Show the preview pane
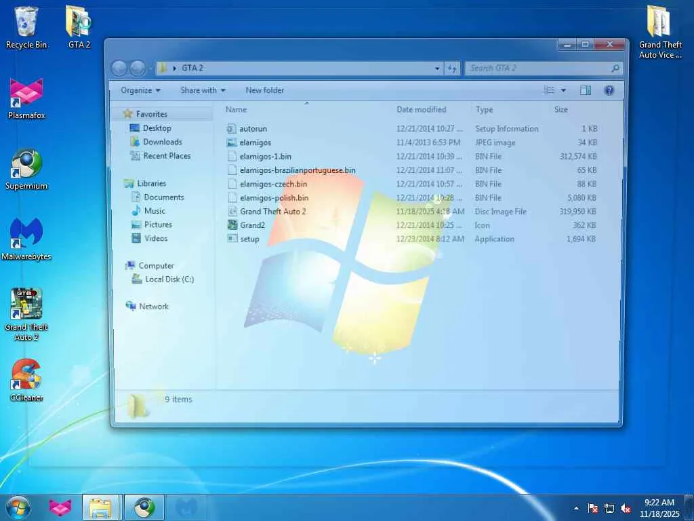694x521 pixels. (585, 90)
